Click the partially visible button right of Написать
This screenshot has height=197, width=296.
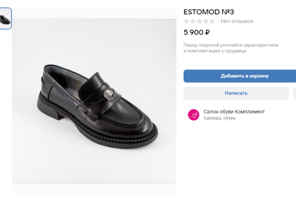(x=295, y=93)
